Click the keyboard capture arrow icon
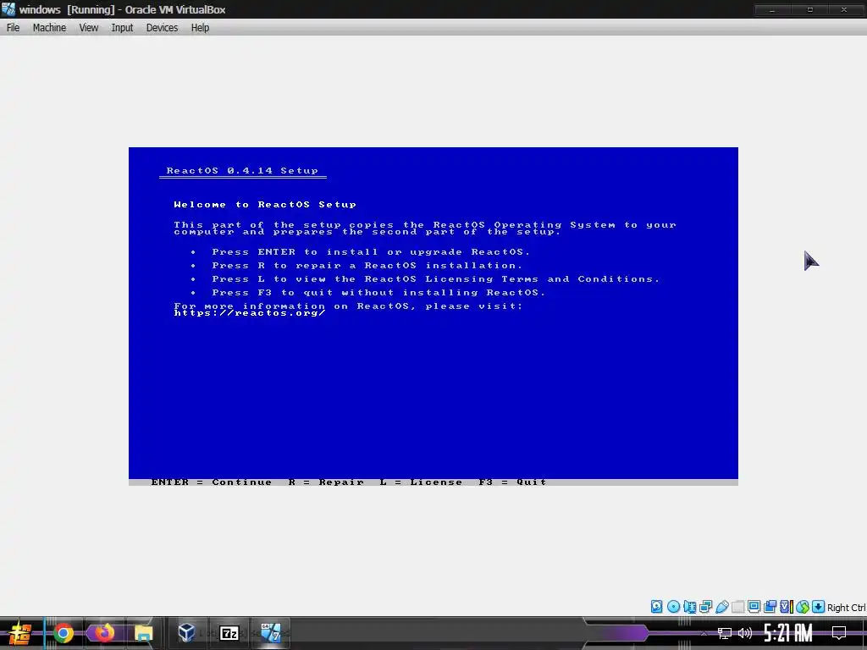The image size is (867, 650). click(819, 607)
